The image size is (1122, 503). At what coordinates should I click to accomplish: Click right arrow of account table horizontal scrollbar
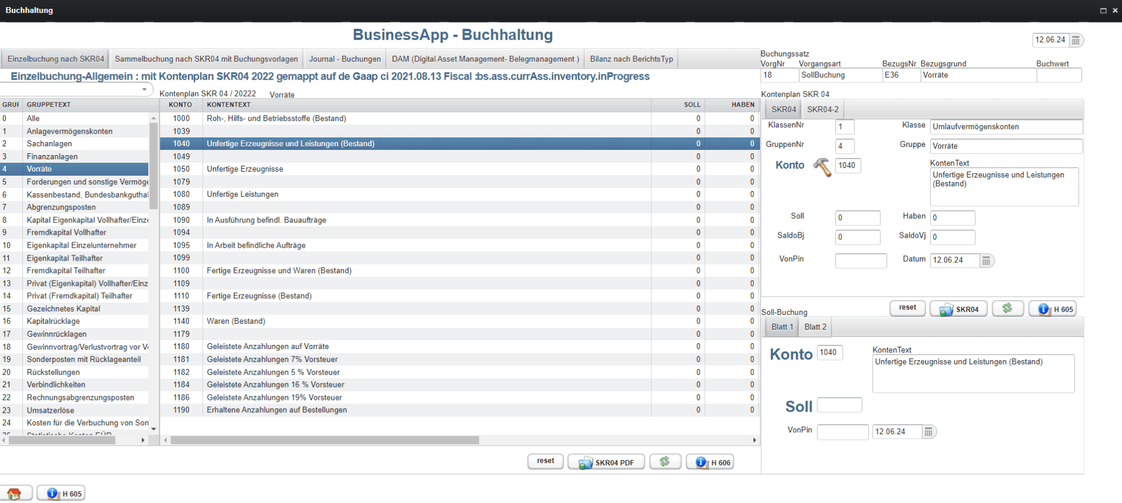(754, 440)
